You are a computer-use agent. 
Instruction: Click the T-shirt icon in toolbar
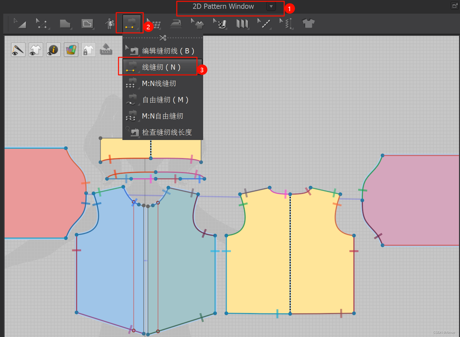tap(308, 23)
